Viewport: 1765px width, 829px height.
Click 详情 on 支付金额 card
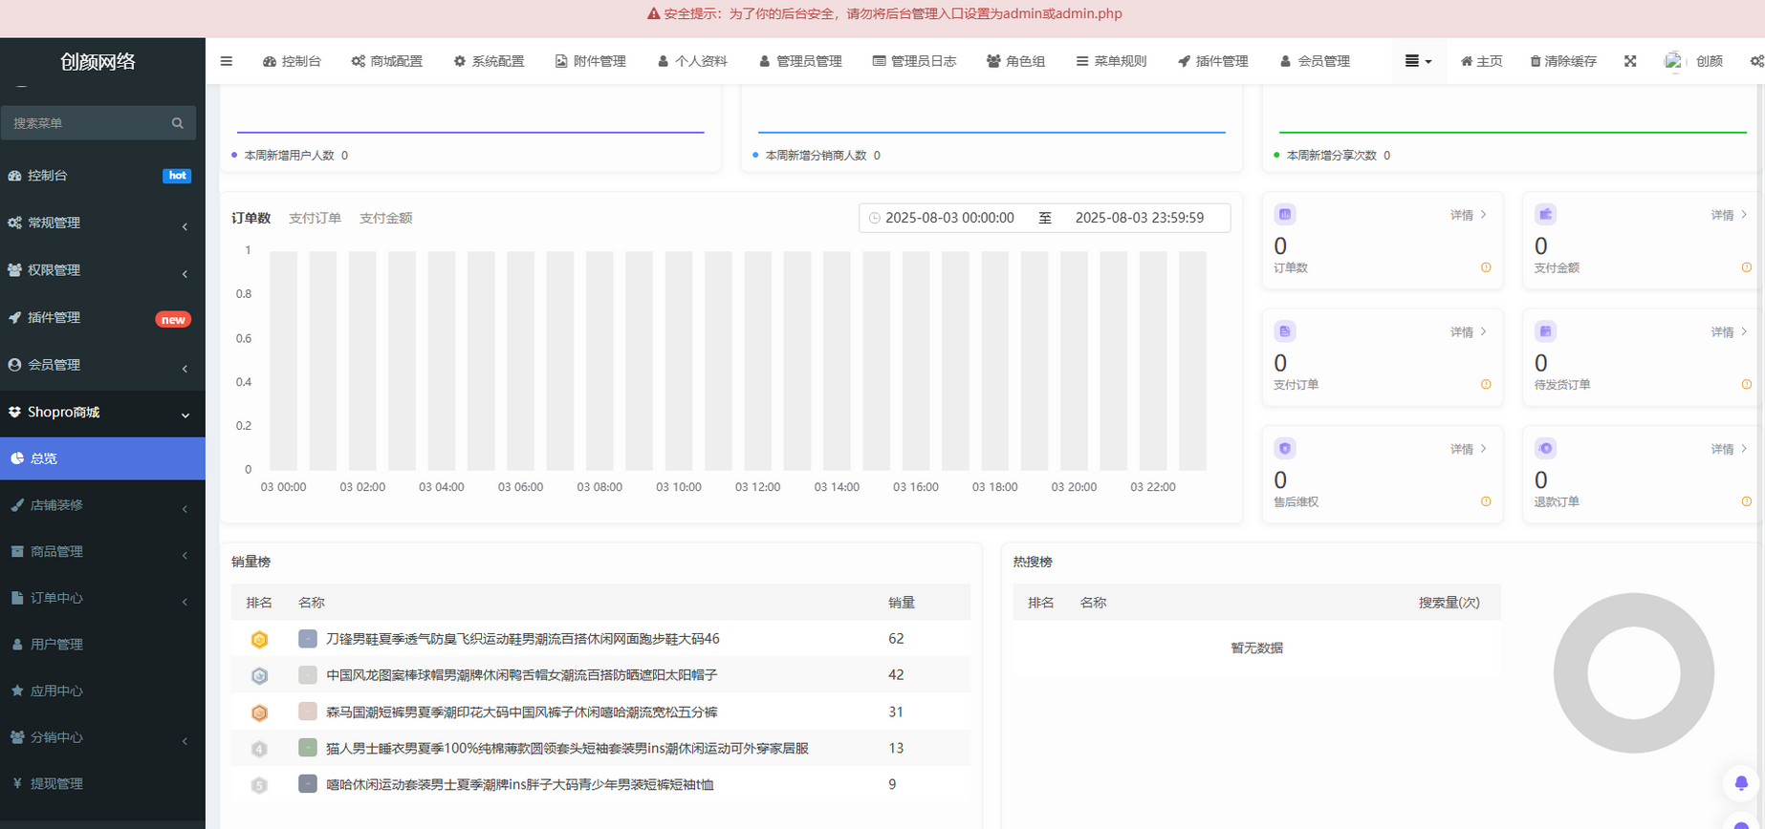tap(1729, 215)
